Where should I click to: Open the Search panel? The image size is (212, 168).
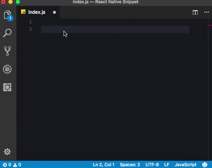7,33
